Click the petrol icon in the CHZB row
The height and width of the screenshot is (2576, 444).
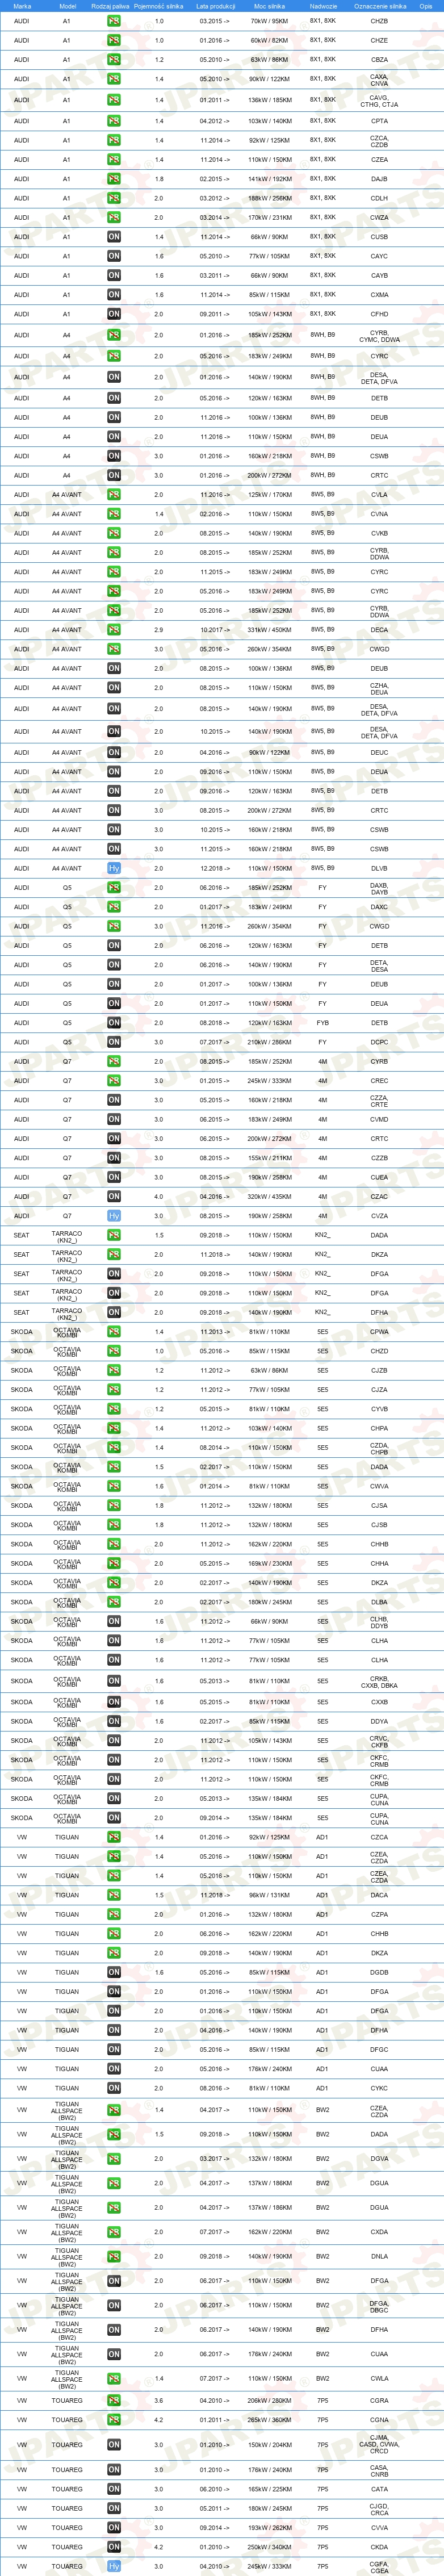114,21
